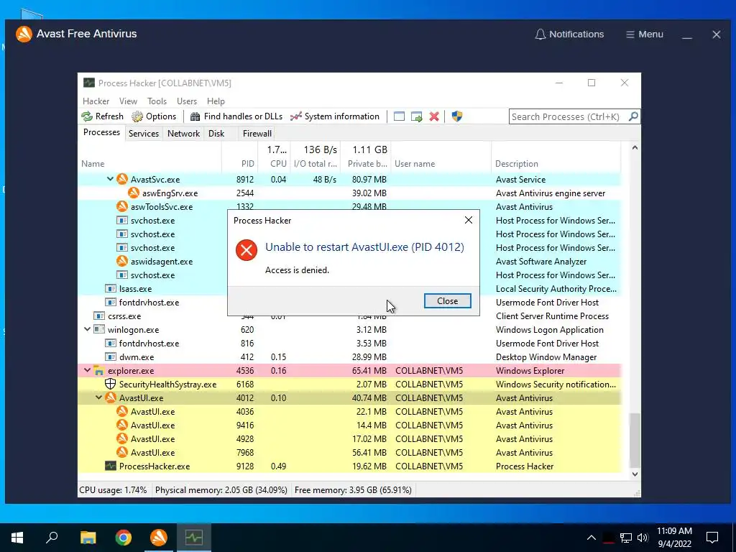The width and height of the screenshot is (736, 552).
Task: Click Search Processes input field
Action: tap(568, 116)
